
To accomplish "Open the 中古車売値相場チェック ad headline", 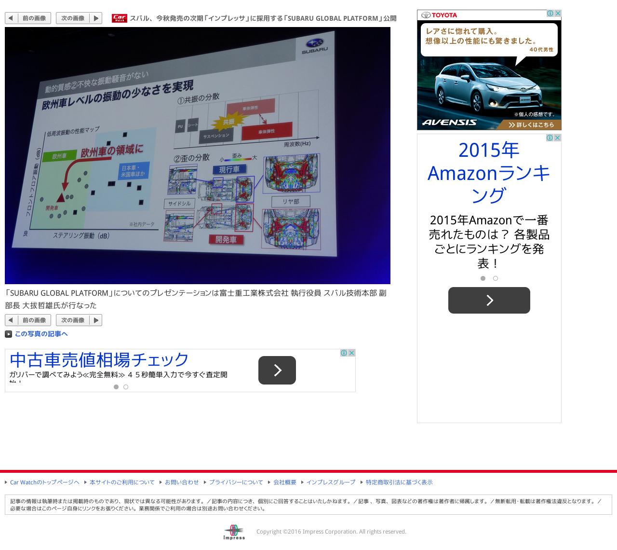I will pos(99,360).
